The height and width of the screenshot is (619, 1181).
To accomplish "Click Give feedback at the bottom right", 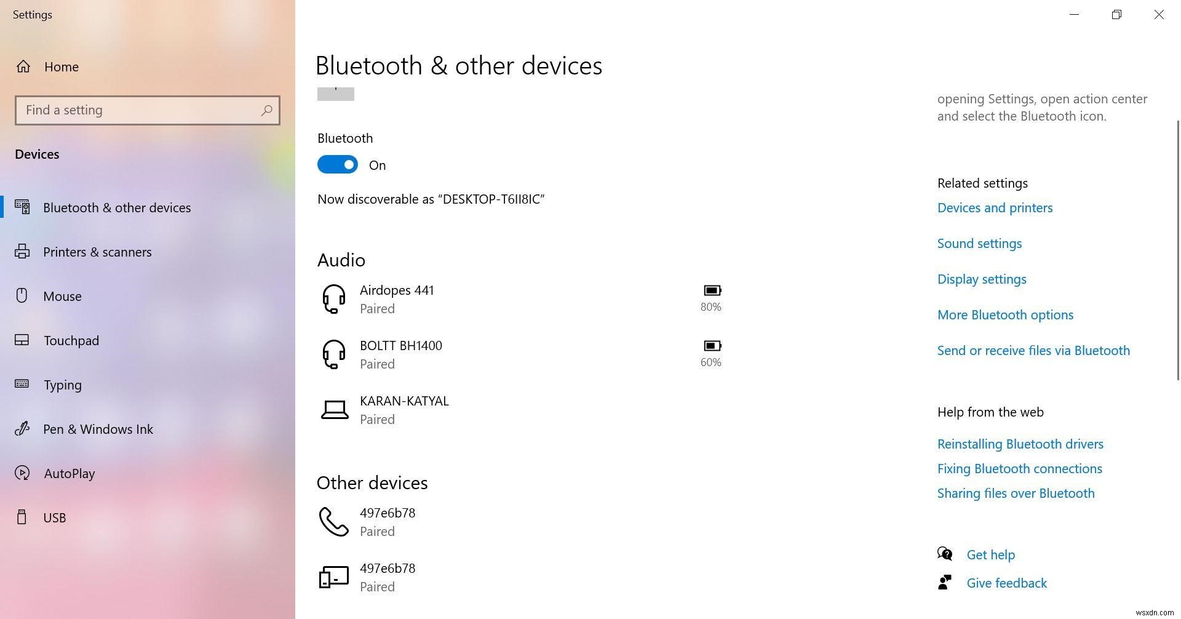I will pos(1006,583).
